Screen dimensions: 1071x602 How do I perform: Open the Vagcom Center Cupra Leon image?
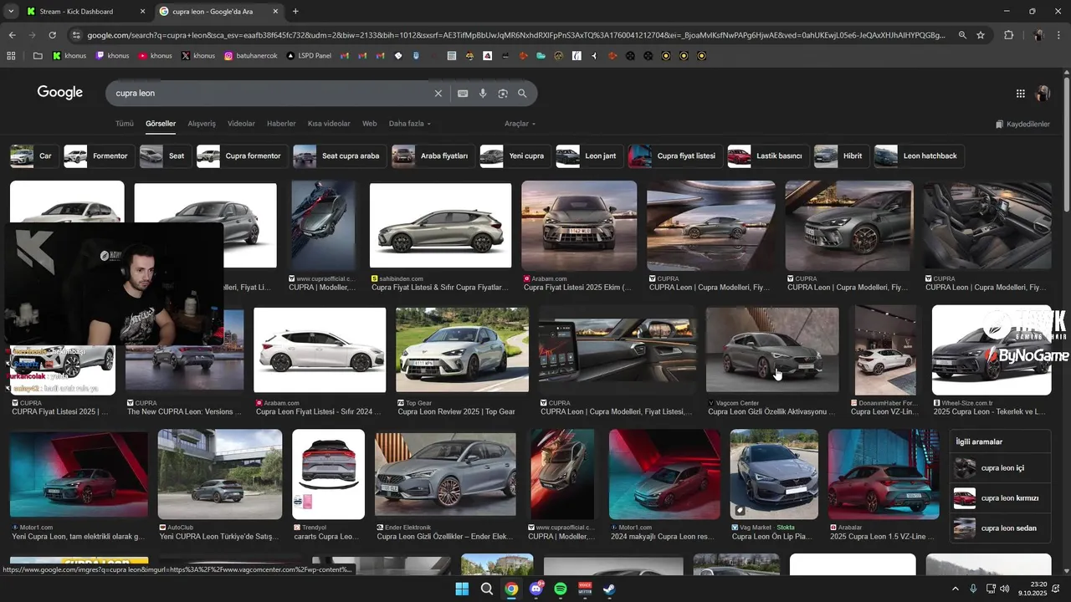pos(772,349)
